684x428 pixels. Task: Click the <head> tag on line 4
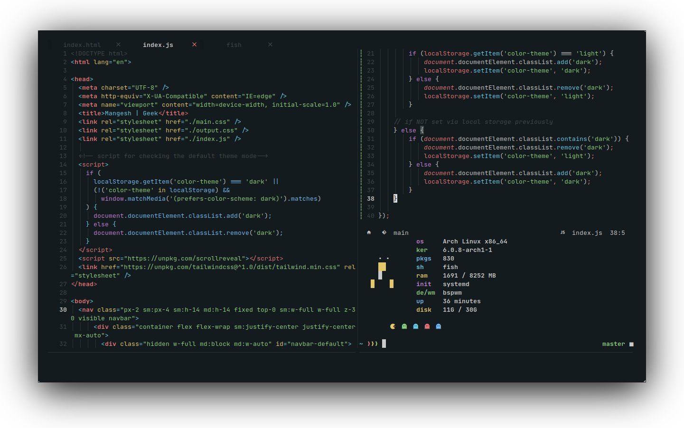pos(82,79)
